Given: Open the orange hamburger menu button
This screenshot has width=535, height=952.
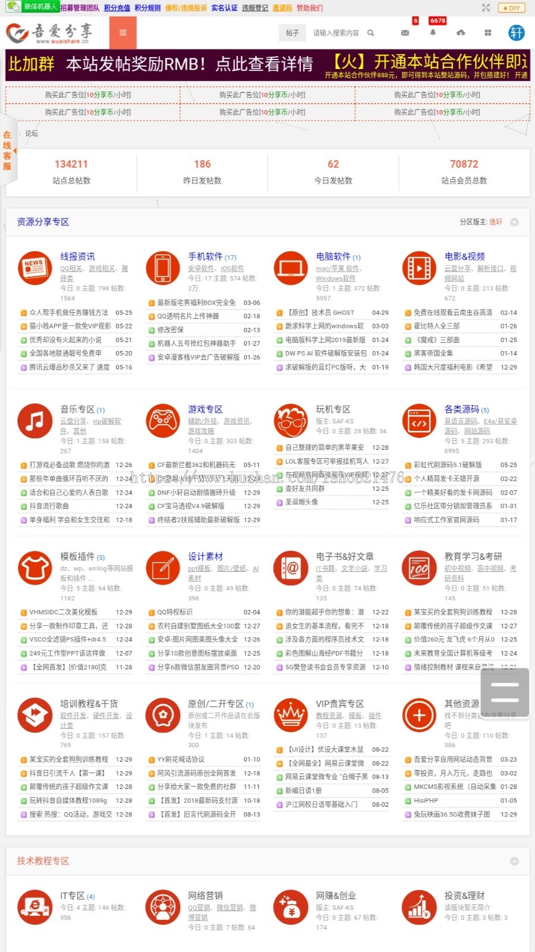Looking at the screenshot, I should pyautogui.click(x=123, y=33).
